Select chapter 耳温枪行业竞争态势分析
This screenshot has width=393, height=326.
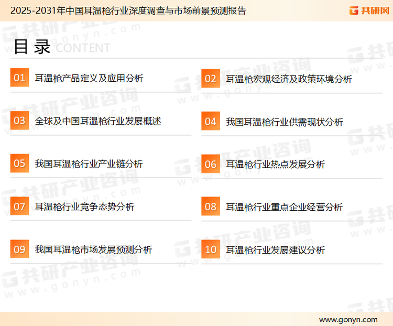tap(84, 207)
